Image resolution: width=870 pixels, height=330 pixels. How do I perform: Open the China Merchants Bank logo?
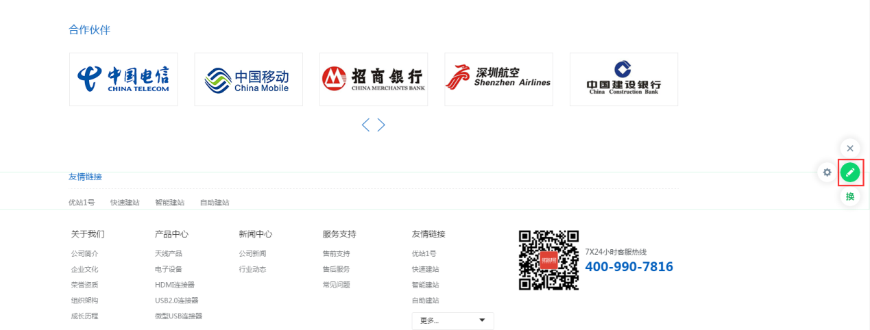coord(374,79)
